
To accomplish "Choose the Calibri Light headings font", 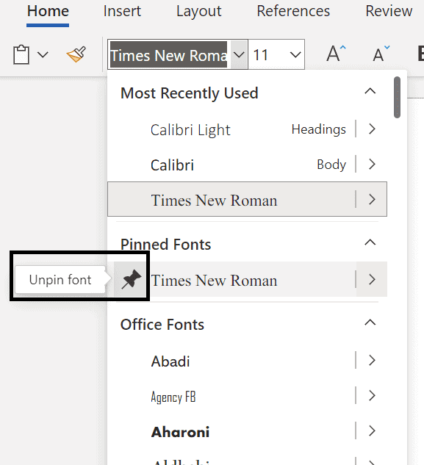I will click(231, 129).
